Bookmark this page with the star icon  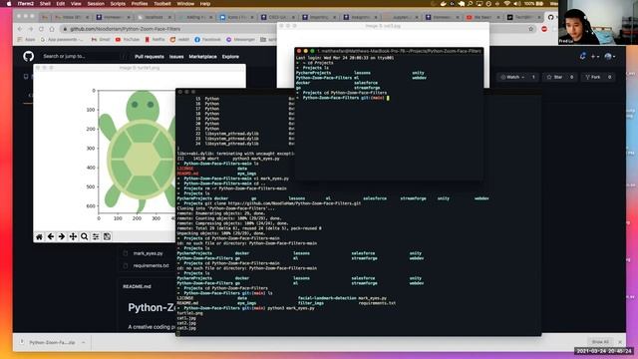pyautogui.click(x=531, y=29)
